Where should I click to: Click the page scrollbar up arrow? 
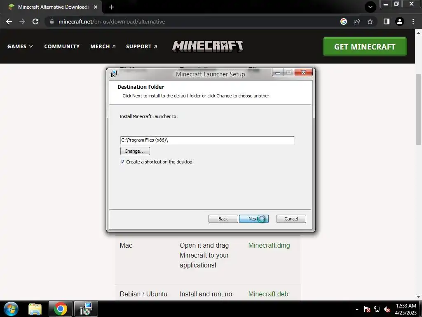click(x=418, y=33)
